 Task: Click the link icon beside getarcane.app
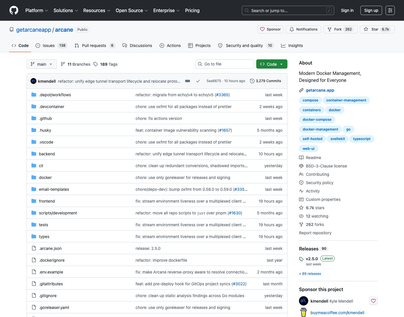[301, 90]
